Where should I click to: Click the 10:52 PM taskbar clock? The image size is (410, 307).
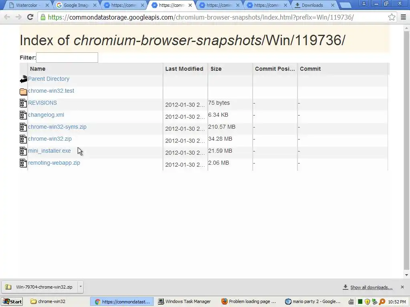click(397, 302)
